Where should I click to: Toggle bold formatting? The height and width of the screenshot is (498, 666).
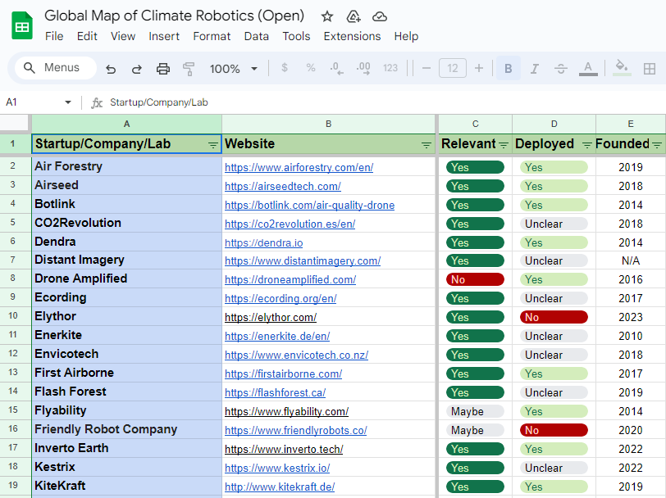[508, 68]
